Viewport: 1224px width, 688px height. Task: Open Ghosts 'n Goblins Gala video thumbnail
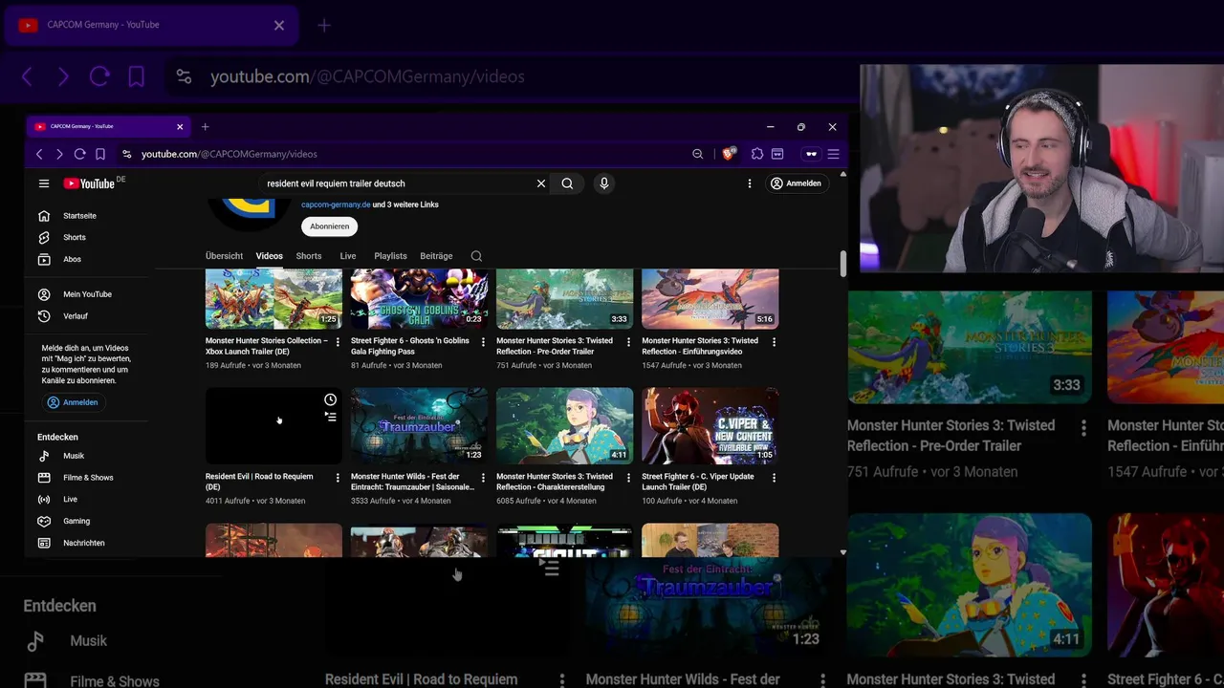419,299
